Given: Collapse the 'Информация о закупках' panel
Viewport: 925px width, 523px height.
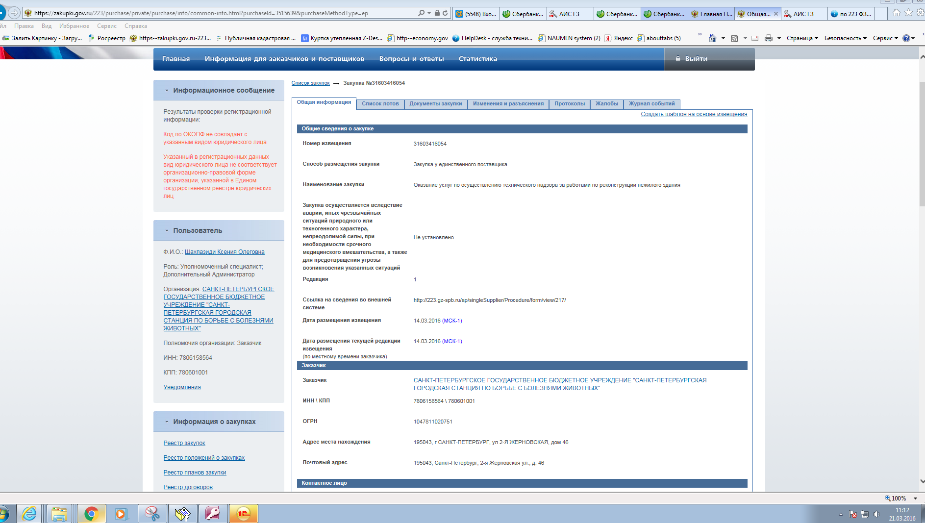Looking at the screenshot, I should [x=167, y=422].
